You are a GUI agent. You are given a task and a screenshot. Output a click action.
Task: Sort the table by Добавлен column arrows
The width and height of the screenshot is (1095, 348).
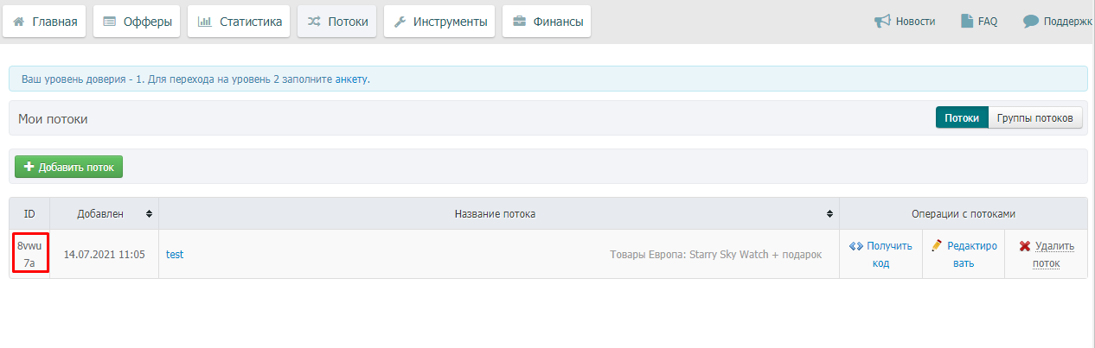(x=149, y=213)
